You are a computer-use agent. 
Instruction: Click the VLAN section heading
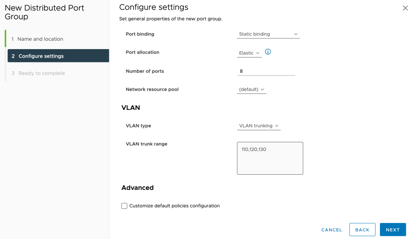point(131,108)
